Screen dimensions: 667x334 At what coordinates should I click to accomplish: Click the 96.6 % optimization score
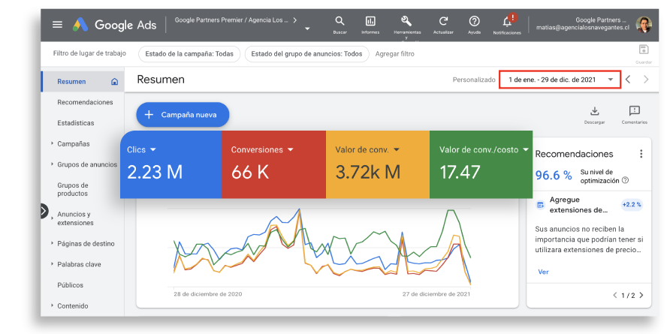[554, 175]
